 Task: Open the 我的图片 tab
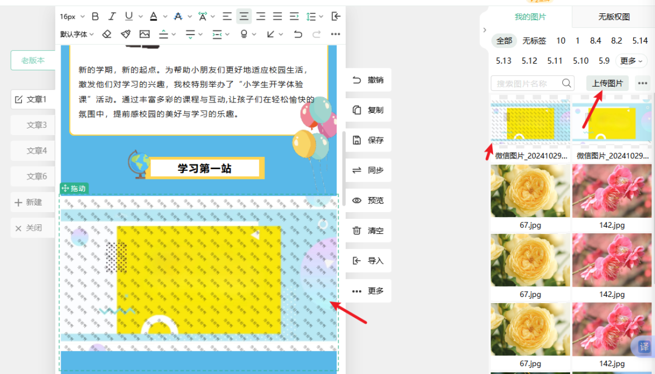(530, 17)
